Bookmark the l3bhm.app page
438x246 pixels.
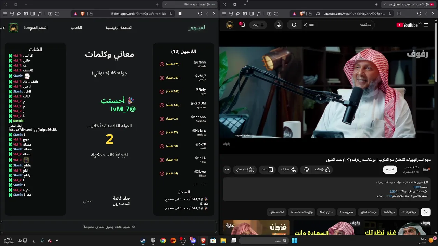tap(180, 14)
